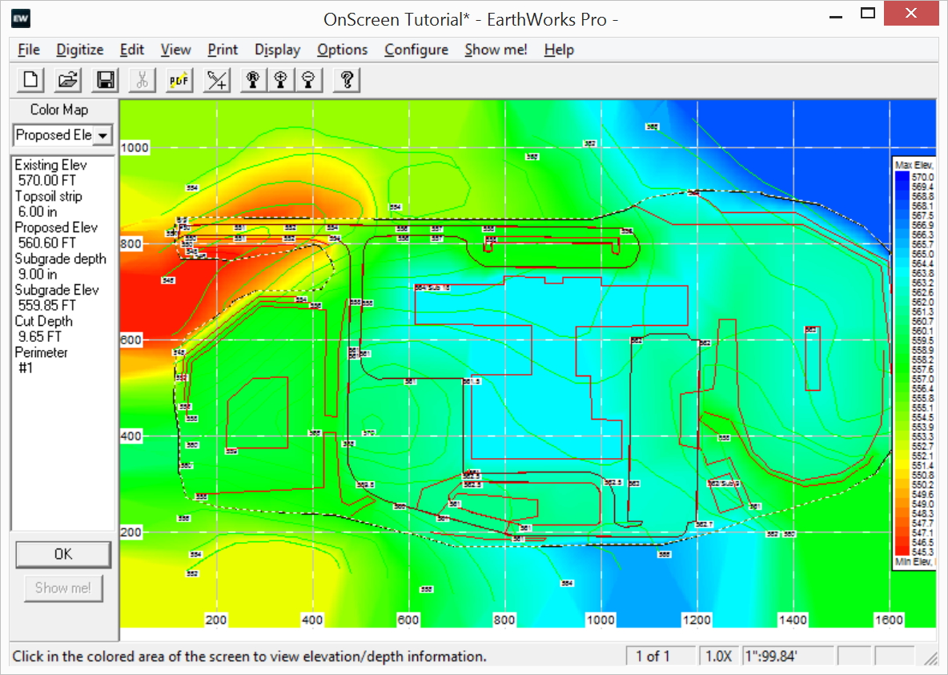Click the EW application icon in the title bar
The image size is (948, 675).
21,18
